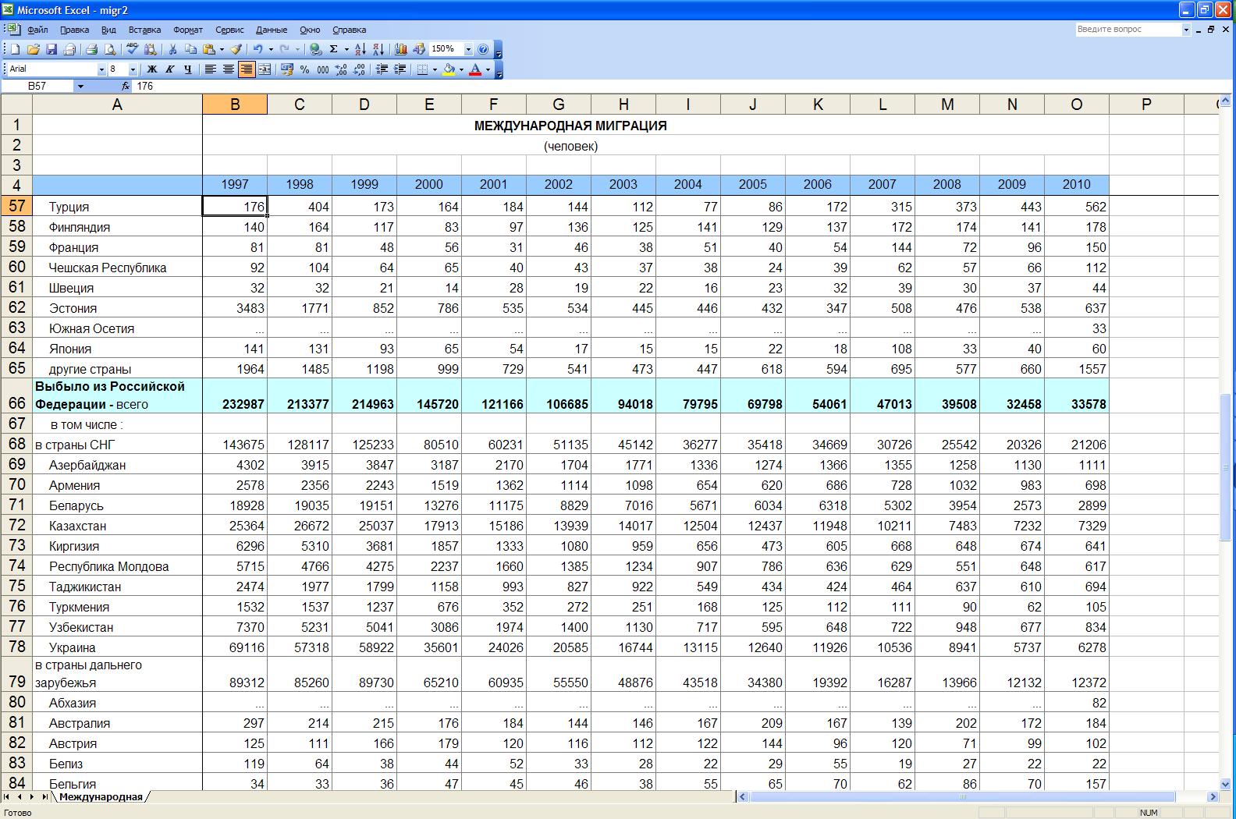
Task: Click the AutoSum sigma icon
Action: pos(333,49)
